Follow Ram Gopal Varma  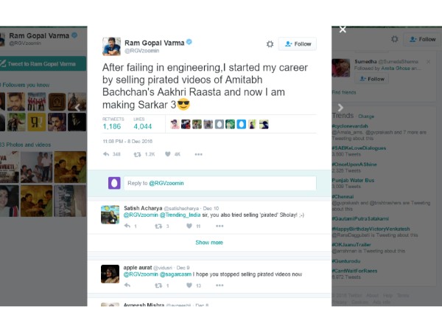(x=298, y=44)
